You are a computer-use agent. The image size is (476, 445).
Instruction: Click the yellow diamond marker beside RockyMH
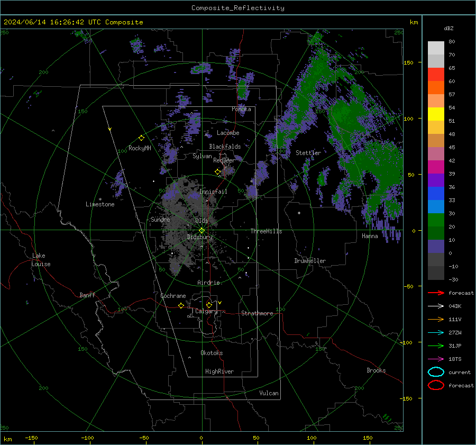tap(141, 138)
